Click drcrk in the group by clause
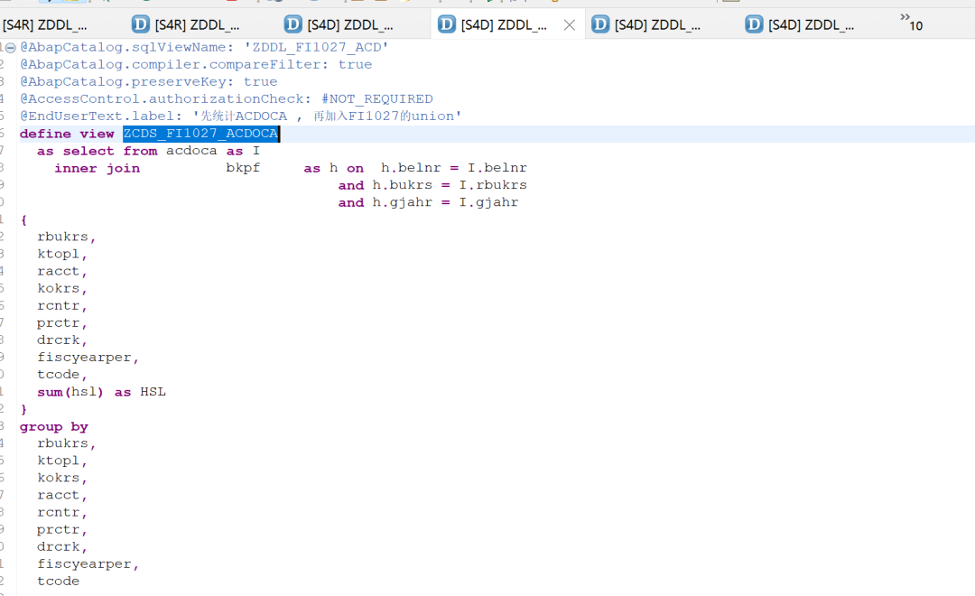 pyautogui.click(x=59, y=547)
